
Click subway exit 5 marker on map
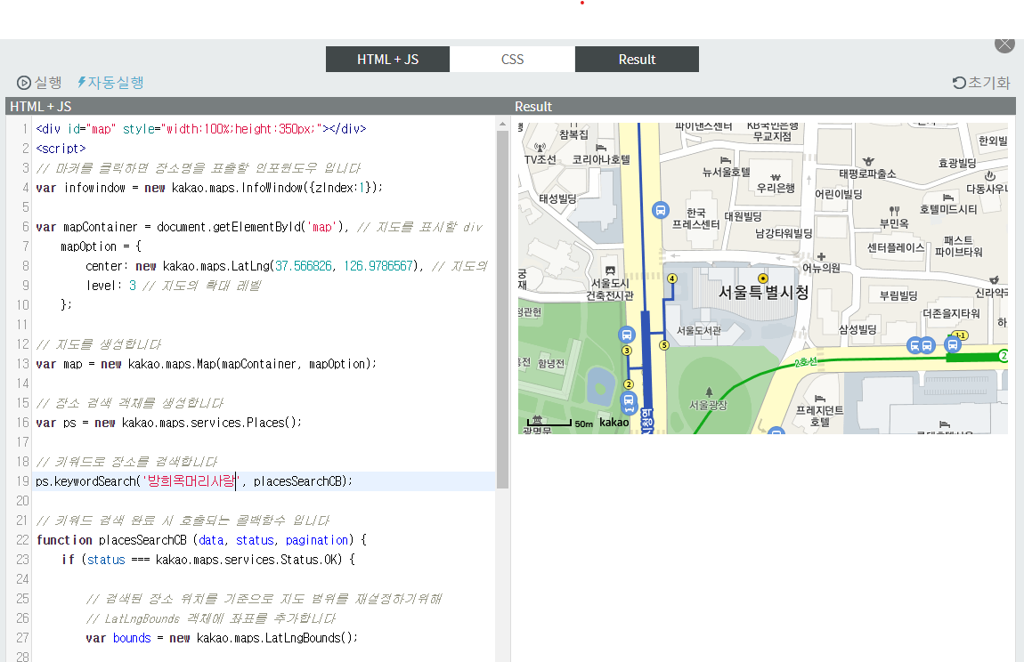coord(664,344)
